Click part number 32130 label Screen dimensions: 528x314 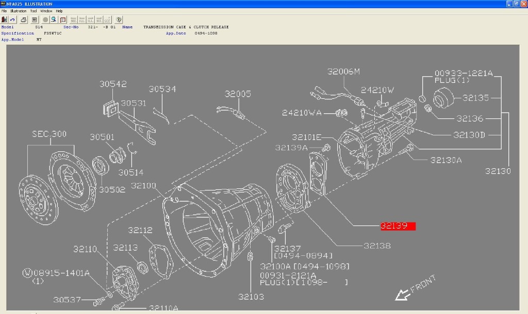[x=498, y=171]
